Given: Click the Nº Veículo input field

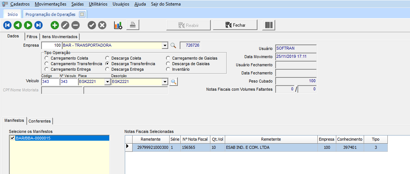Looking at the screenshot, I should point(69,82).
